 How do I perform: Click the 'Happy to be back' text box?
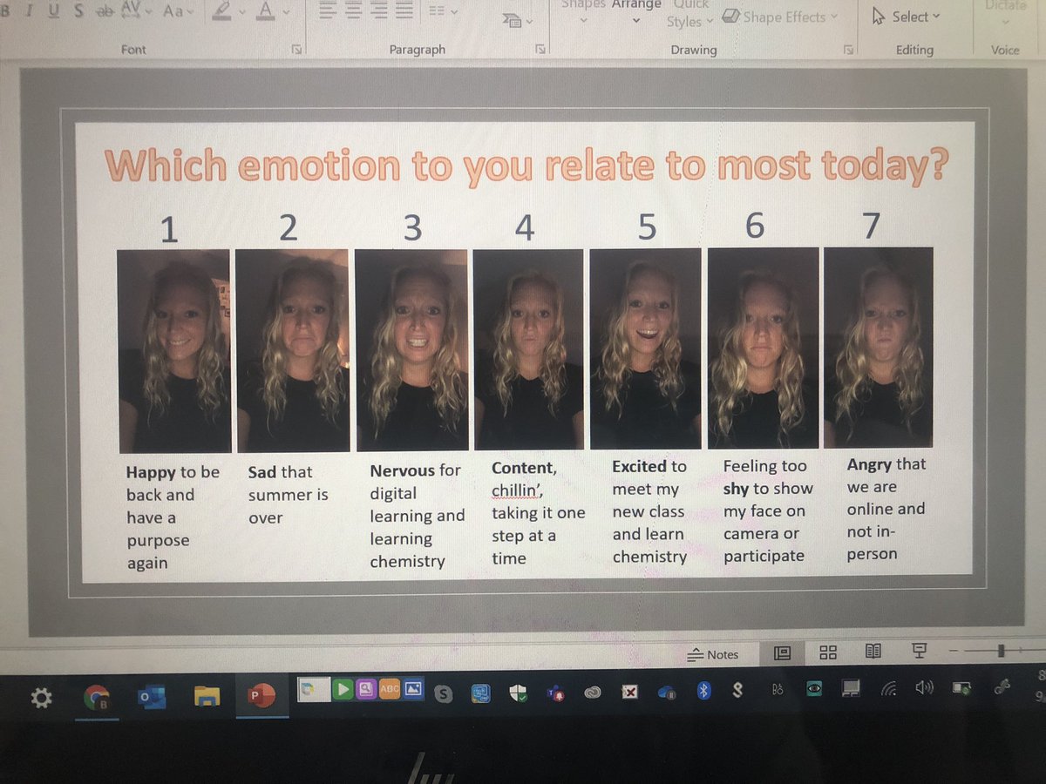(x=173, y=517)
